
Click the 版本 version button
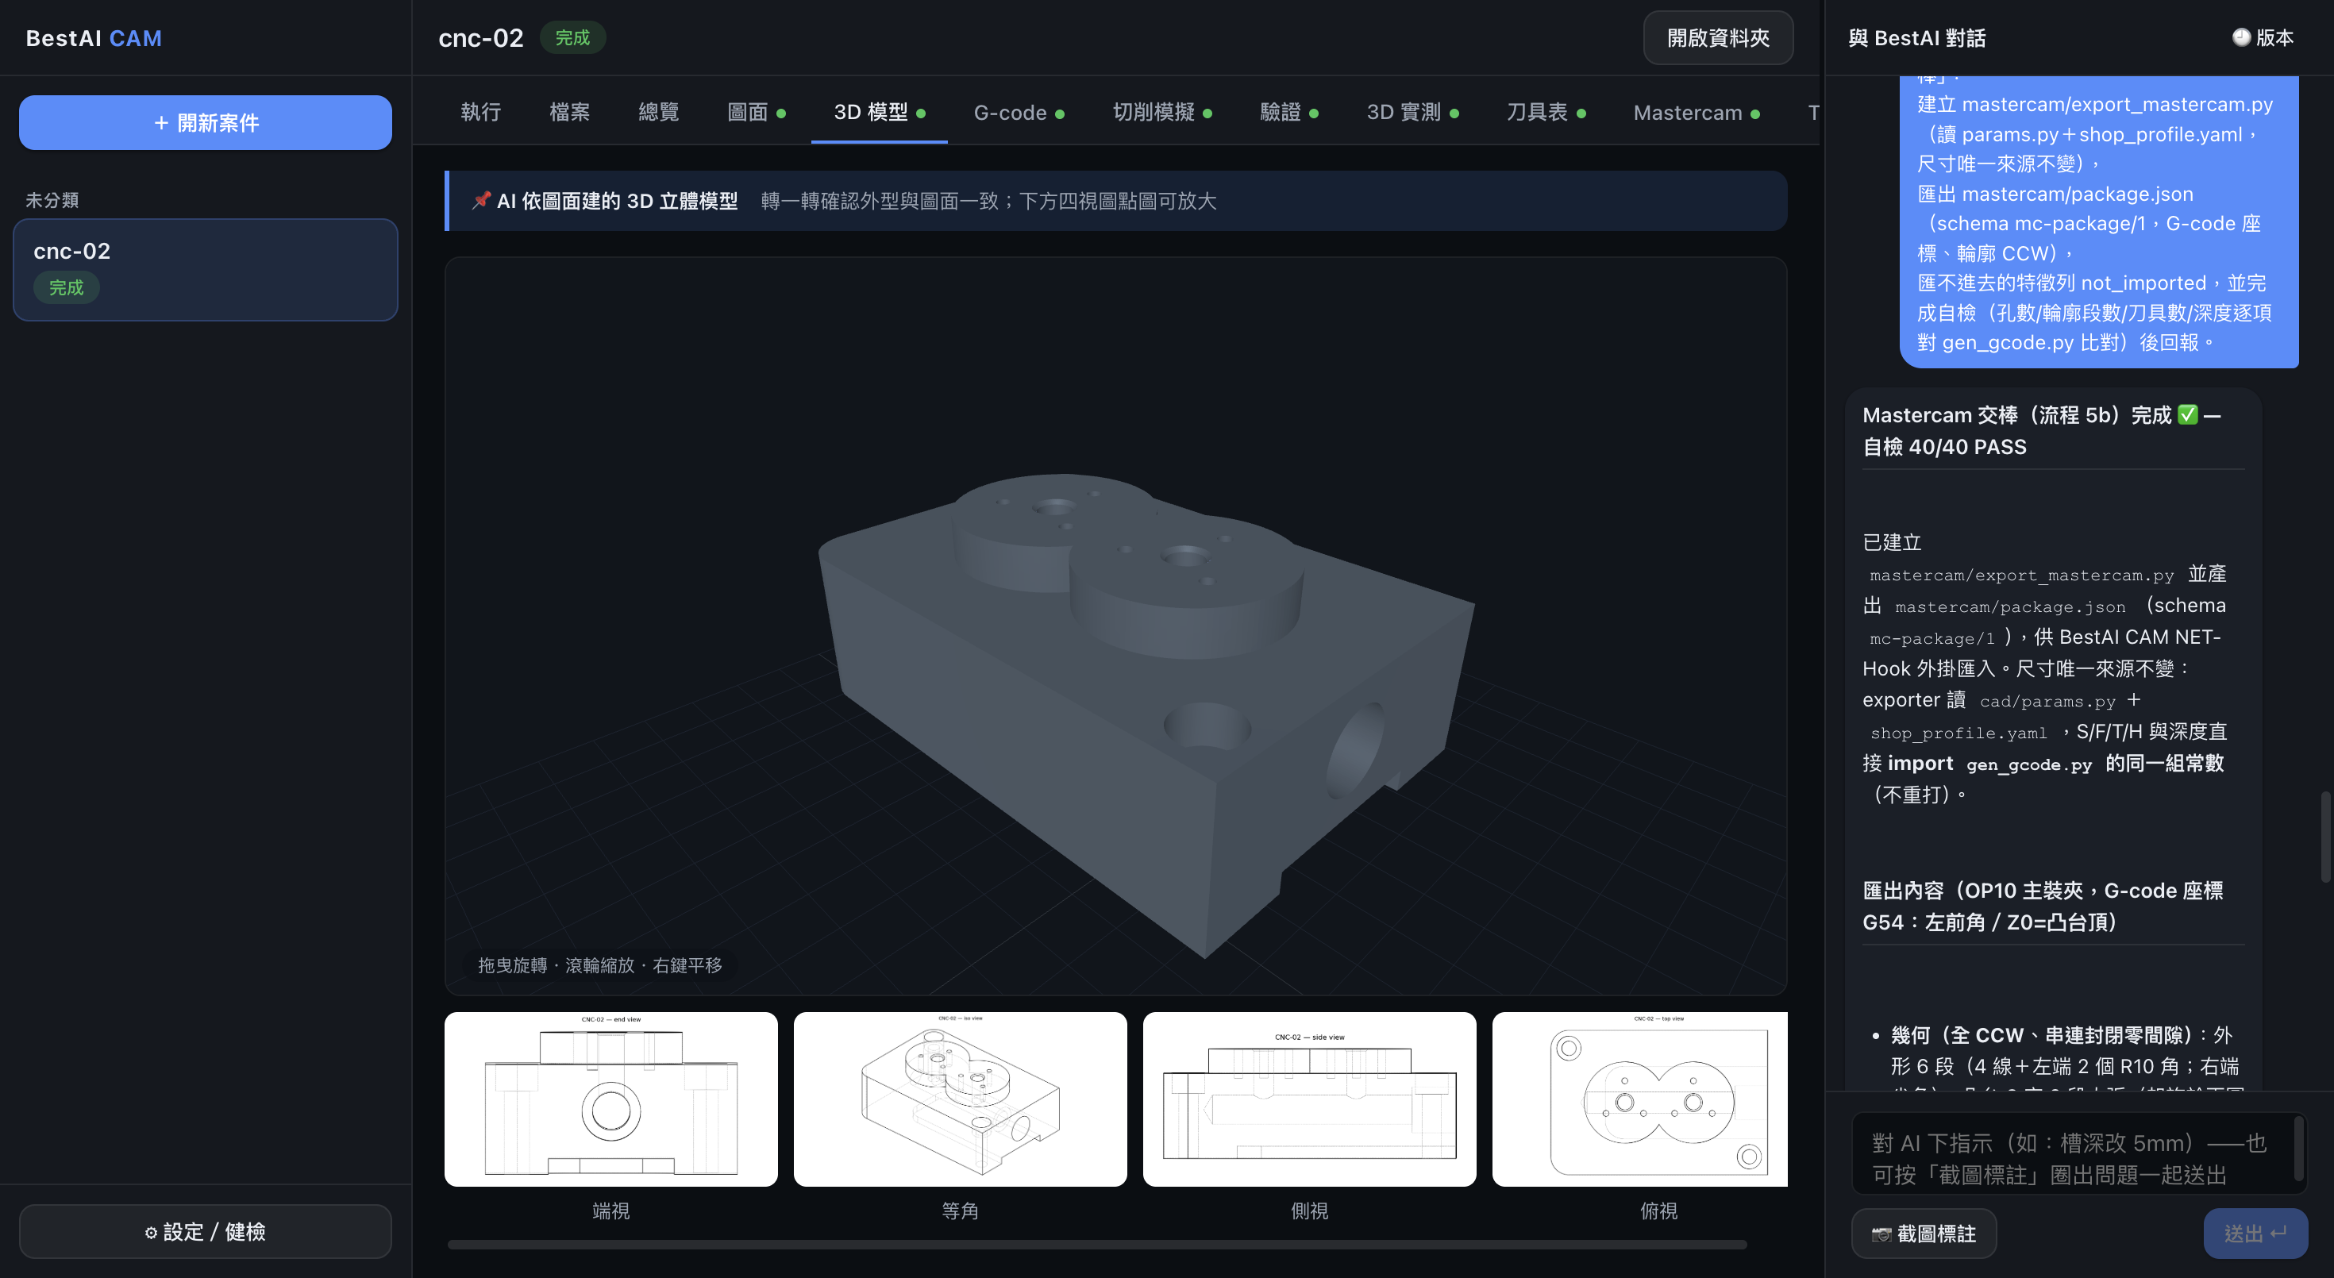coord(2263,38)
